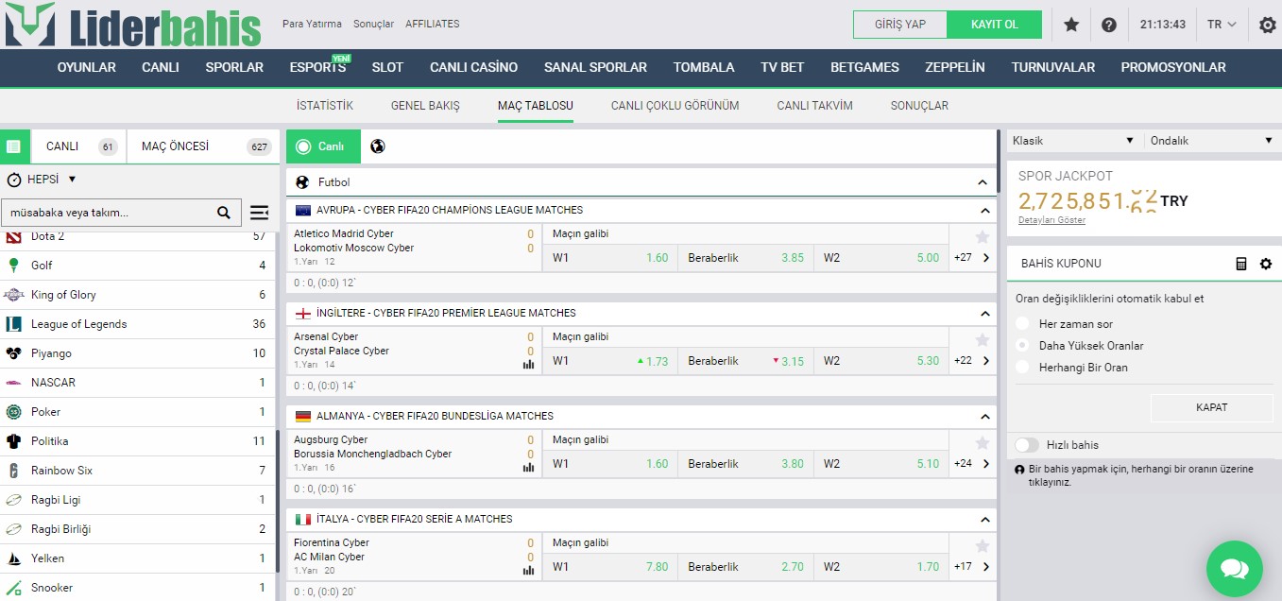The height and width of the screenshot is (601, 1282).
Task: Select League of Legends in sports list
Action: click(x=137, y=324)
